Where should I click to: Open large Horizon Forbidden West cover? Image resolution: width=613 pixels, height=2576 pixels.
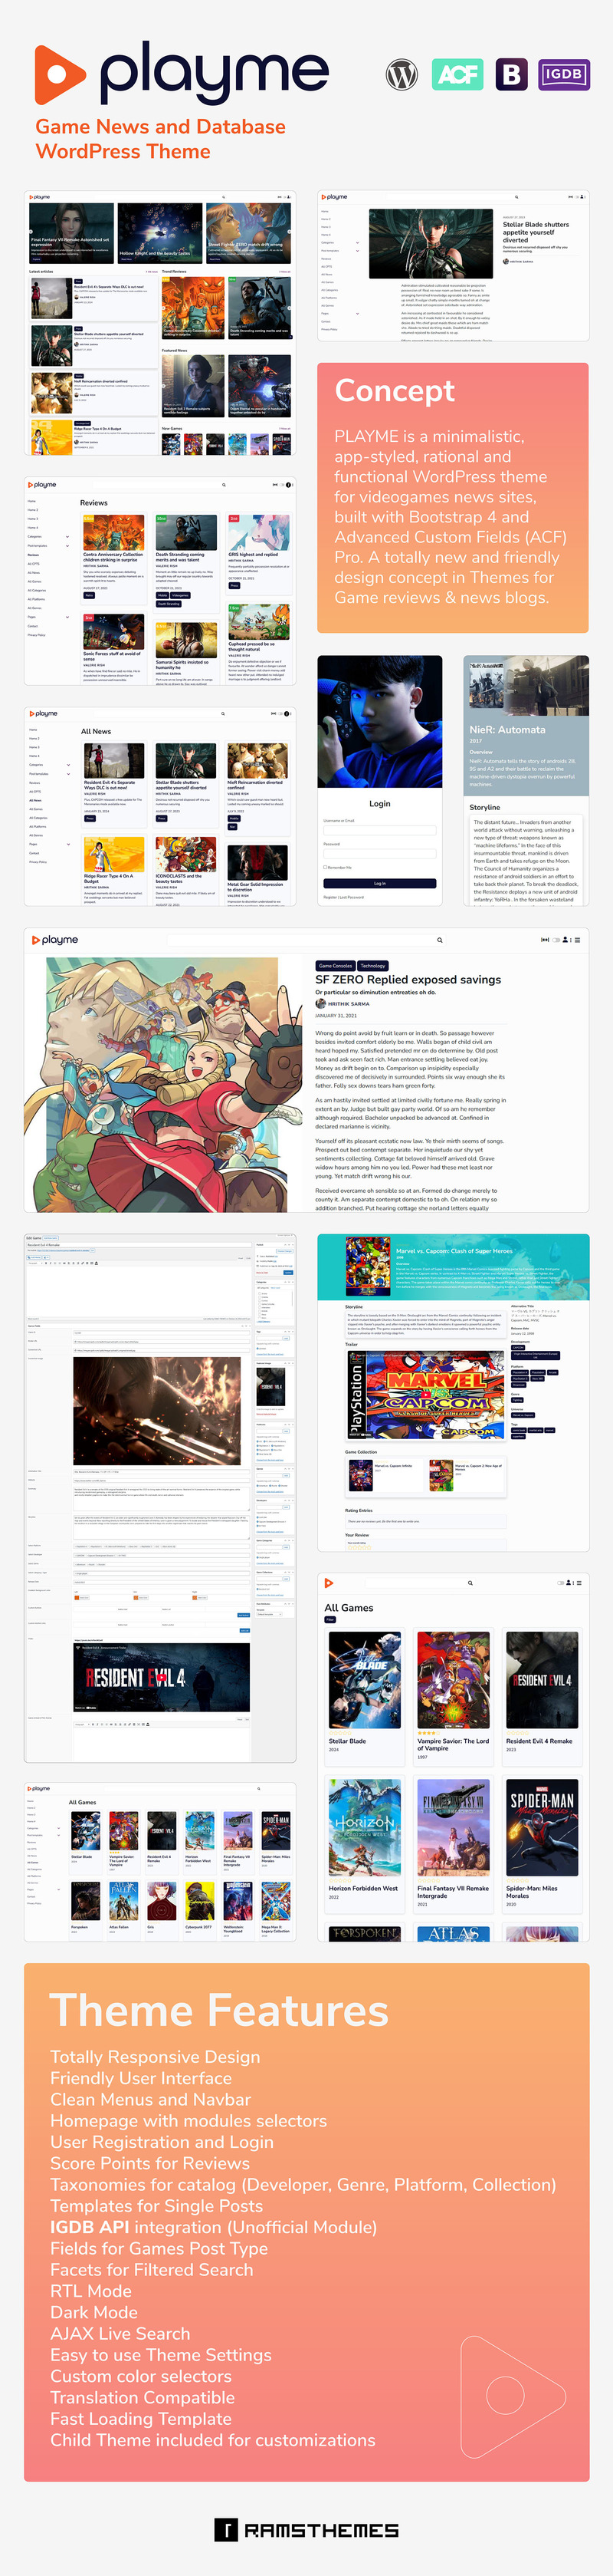pos(365,1827)
